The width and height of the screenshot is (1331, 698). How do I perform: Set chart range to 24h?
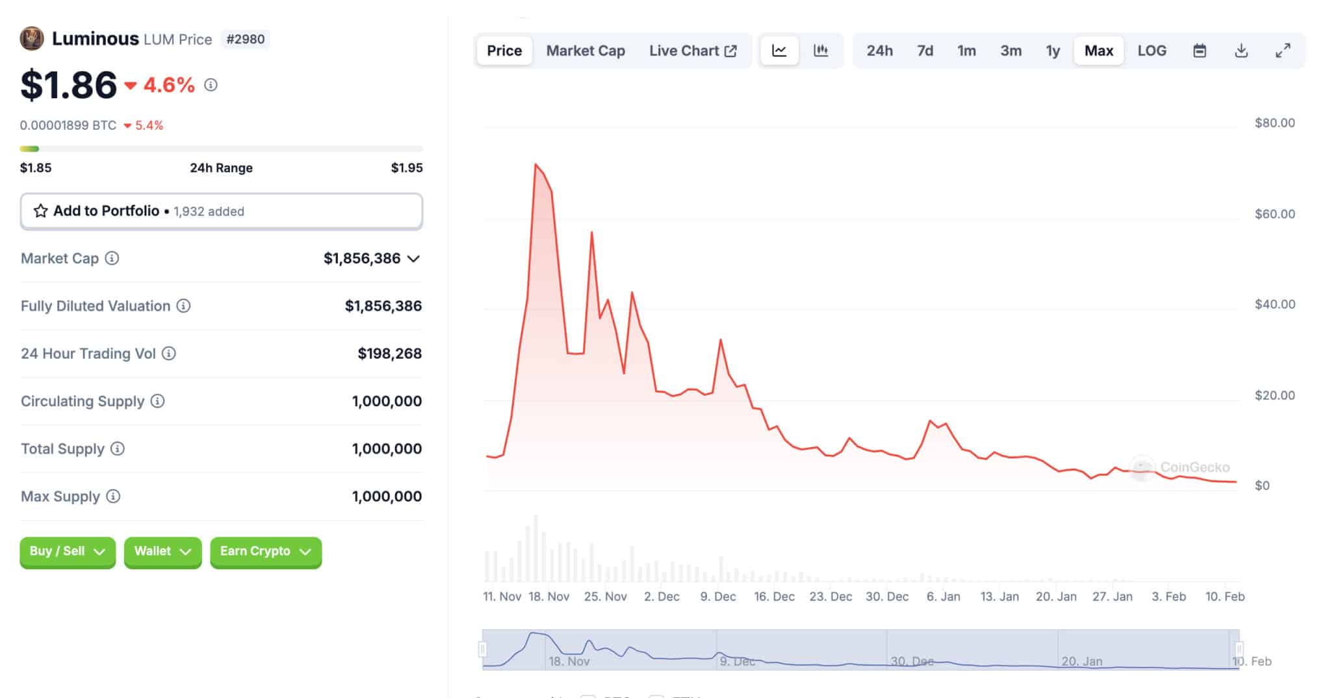(879, 51)
